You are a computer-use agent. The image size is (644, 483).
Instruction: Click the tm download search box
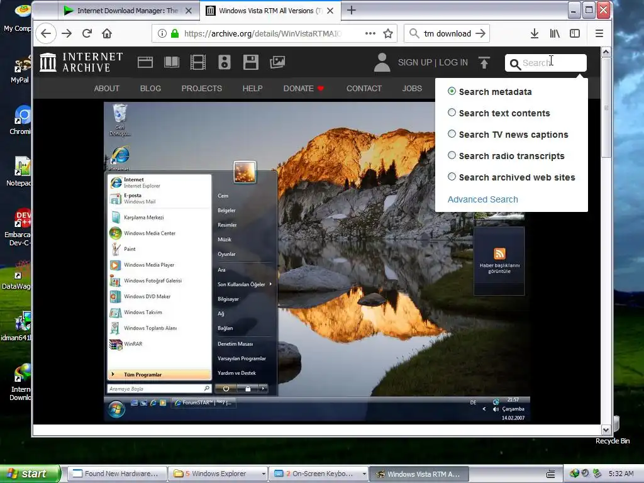448,34
